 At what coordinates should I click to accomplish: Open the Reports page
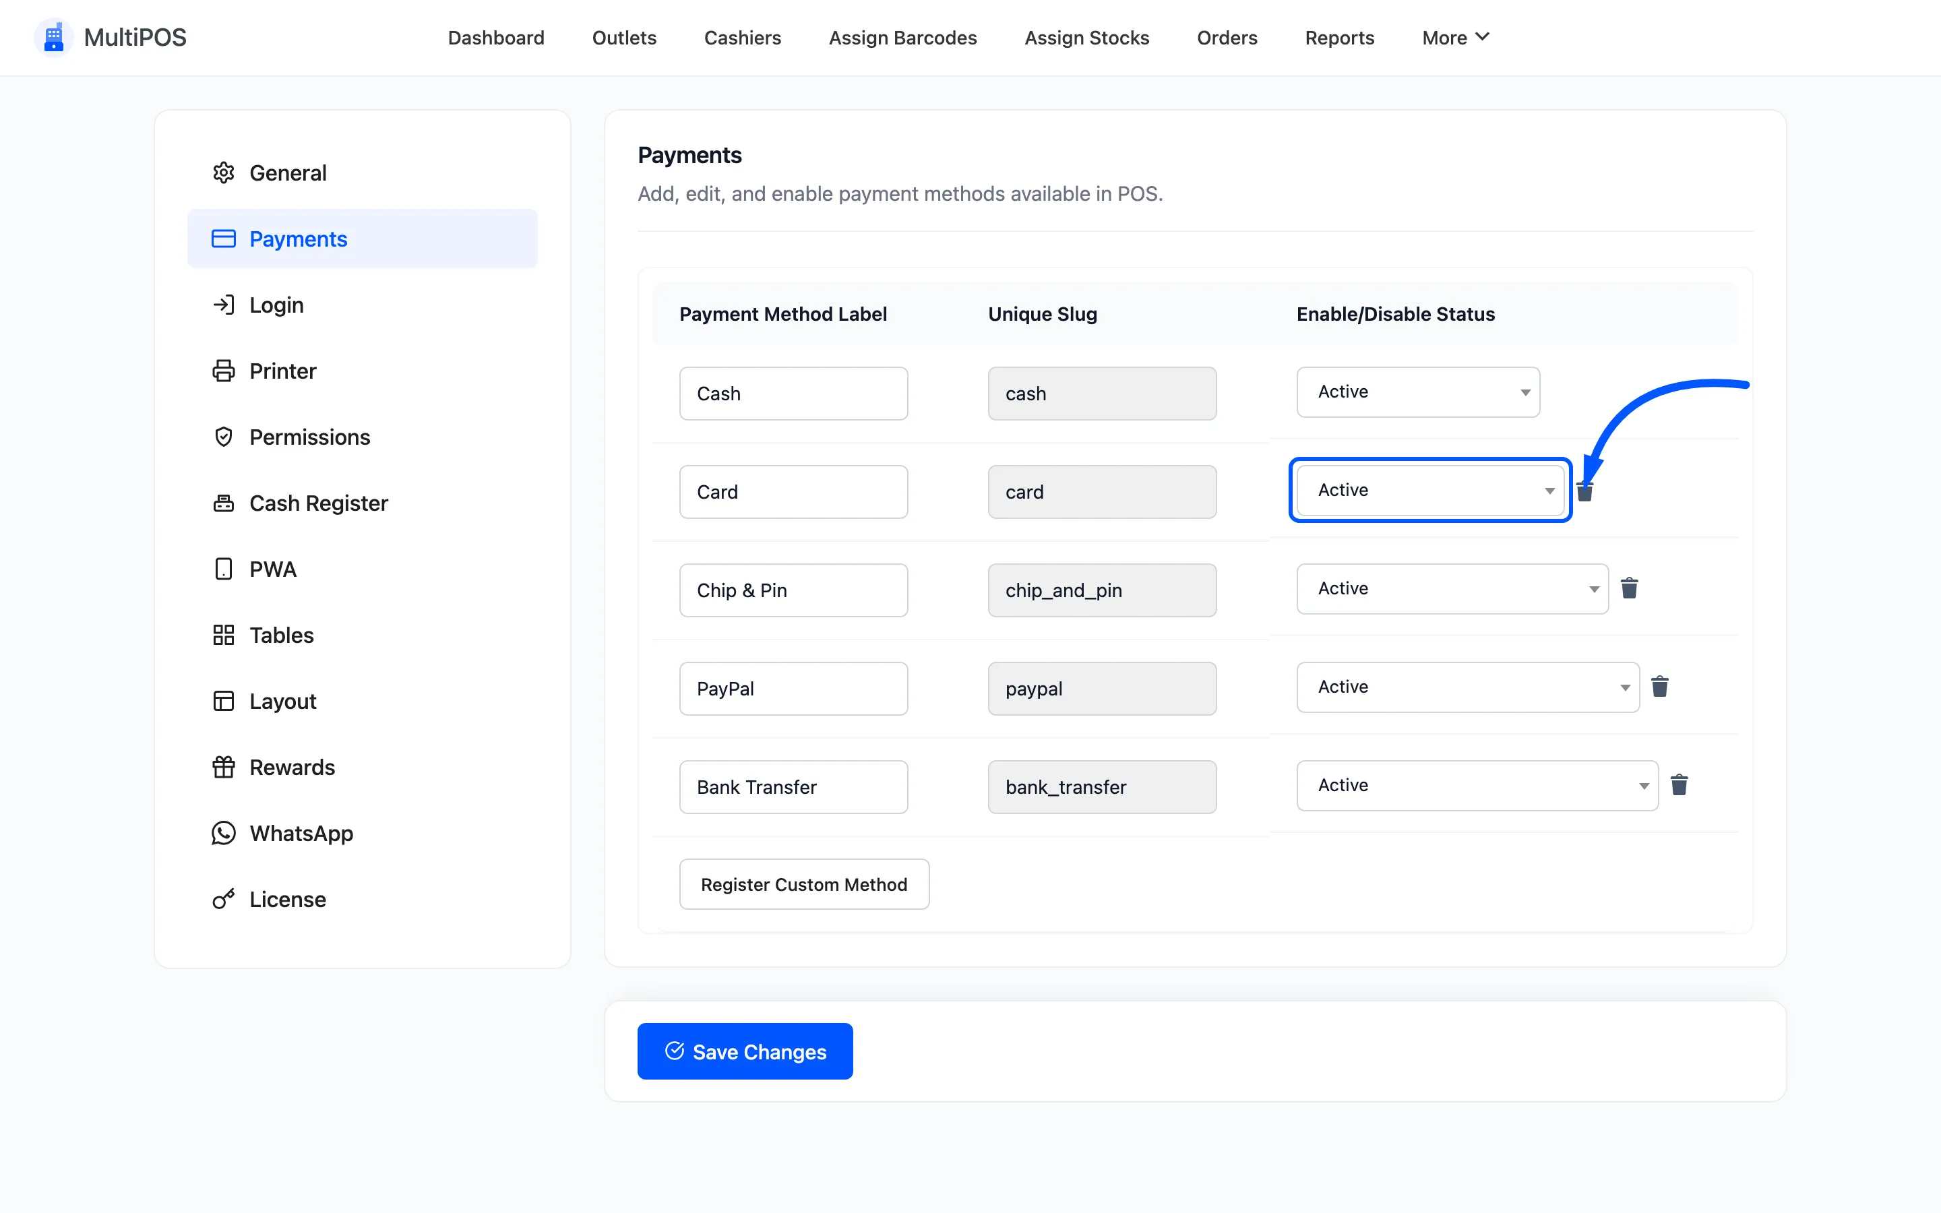tap(1339, 38)
